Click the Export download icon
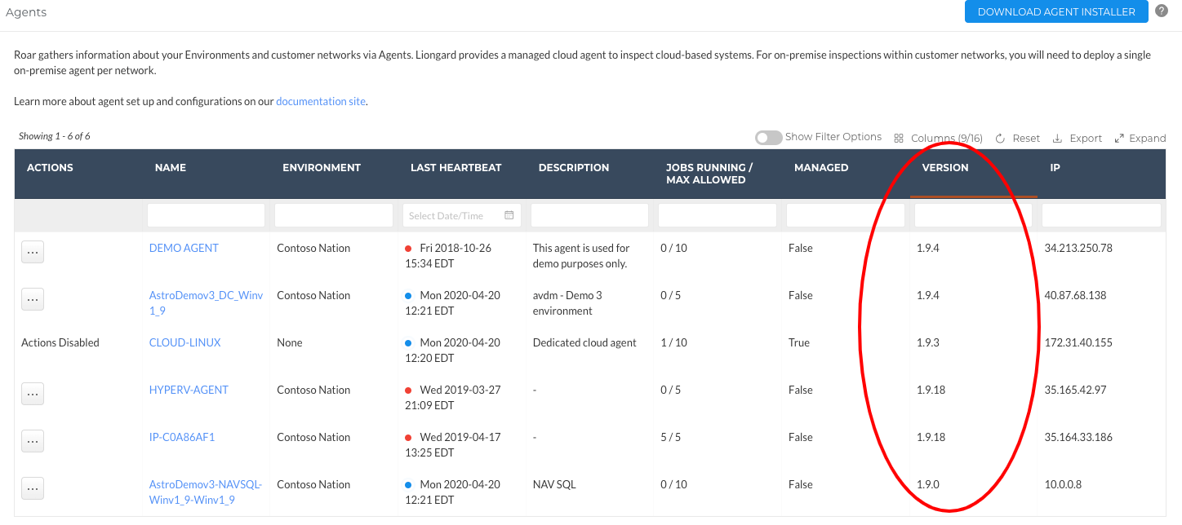1182x525 pixels. coord(1057,139)
